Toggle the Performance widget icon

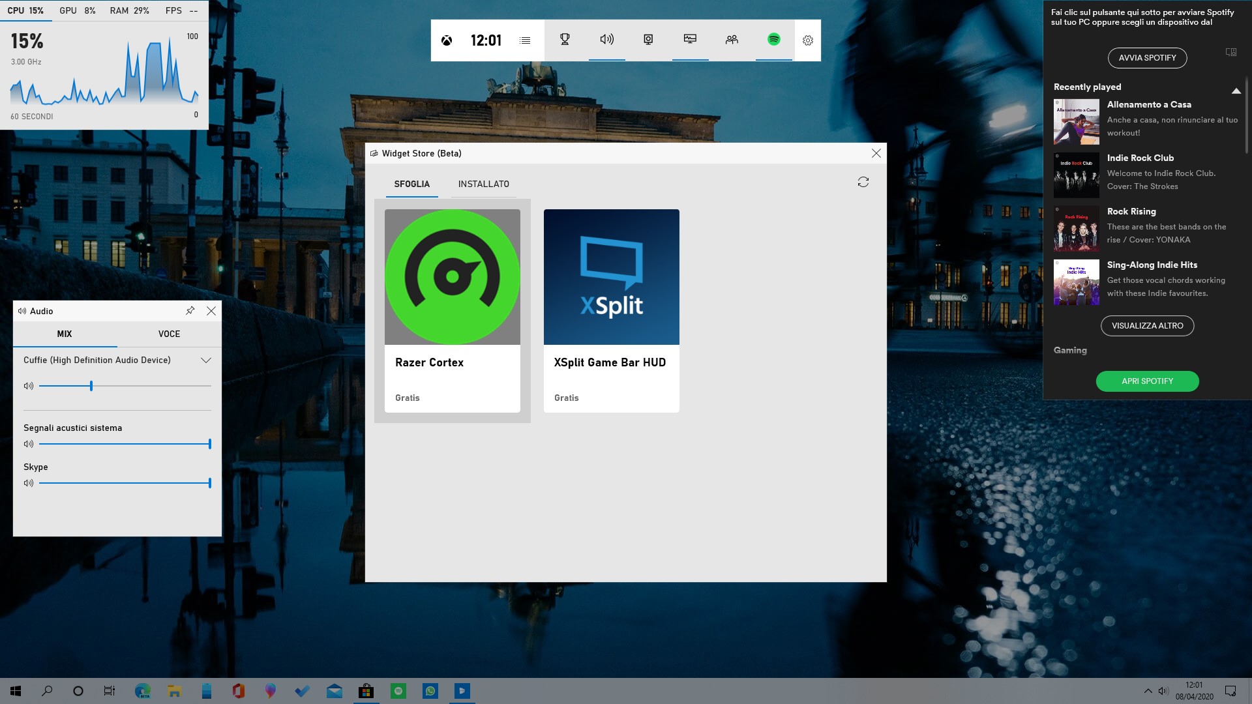(x=690, y=40)
